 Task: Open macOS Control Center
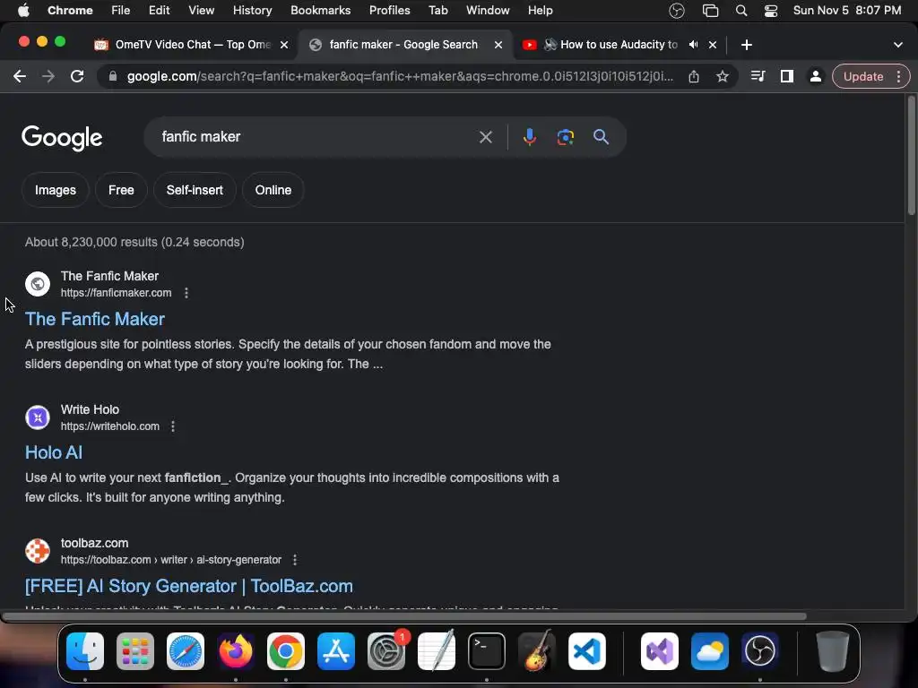[x=770, y=10]
